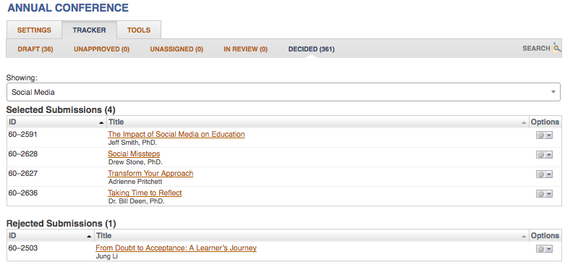Screen dimensions: 565x265
Task: Open options gear for Taking Time to Reflect
Action: click(544, 193)
